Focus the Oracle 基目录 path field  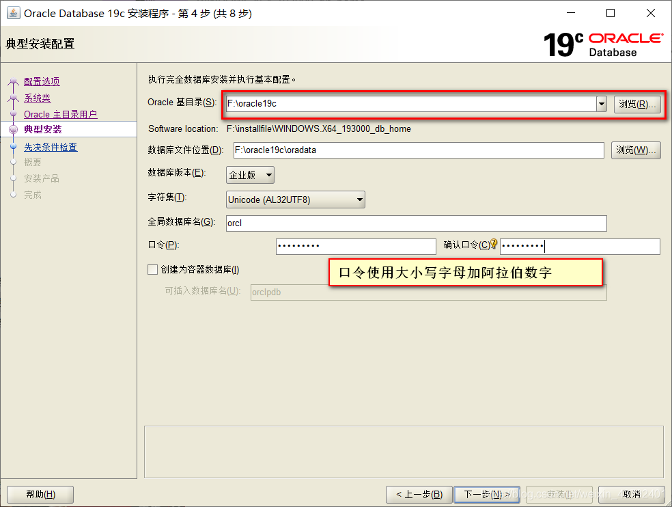tap(411, 104)
